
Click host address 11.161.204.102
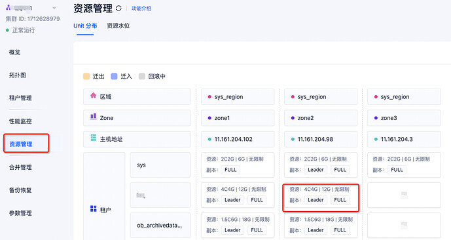tap(238, 139)
